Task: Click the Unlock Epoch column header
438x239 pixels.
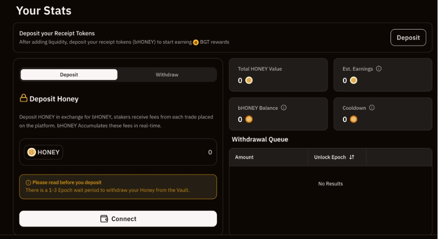Action: click(x=330, y=157)
